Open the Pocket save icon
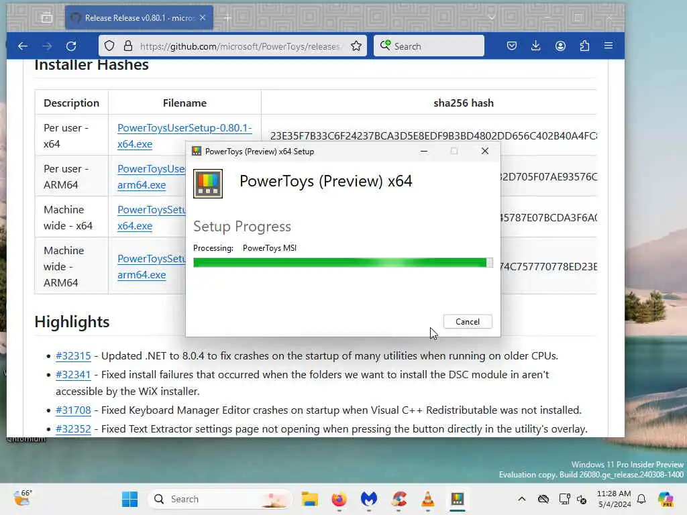This screenshot has height=515, width=687. click(512, 46)
